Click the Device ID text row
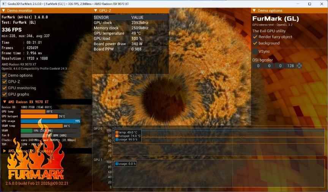328x192 pixels. (x=27, y=107)
